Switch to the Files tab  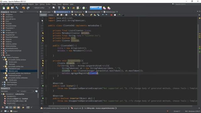coord(21,12)
